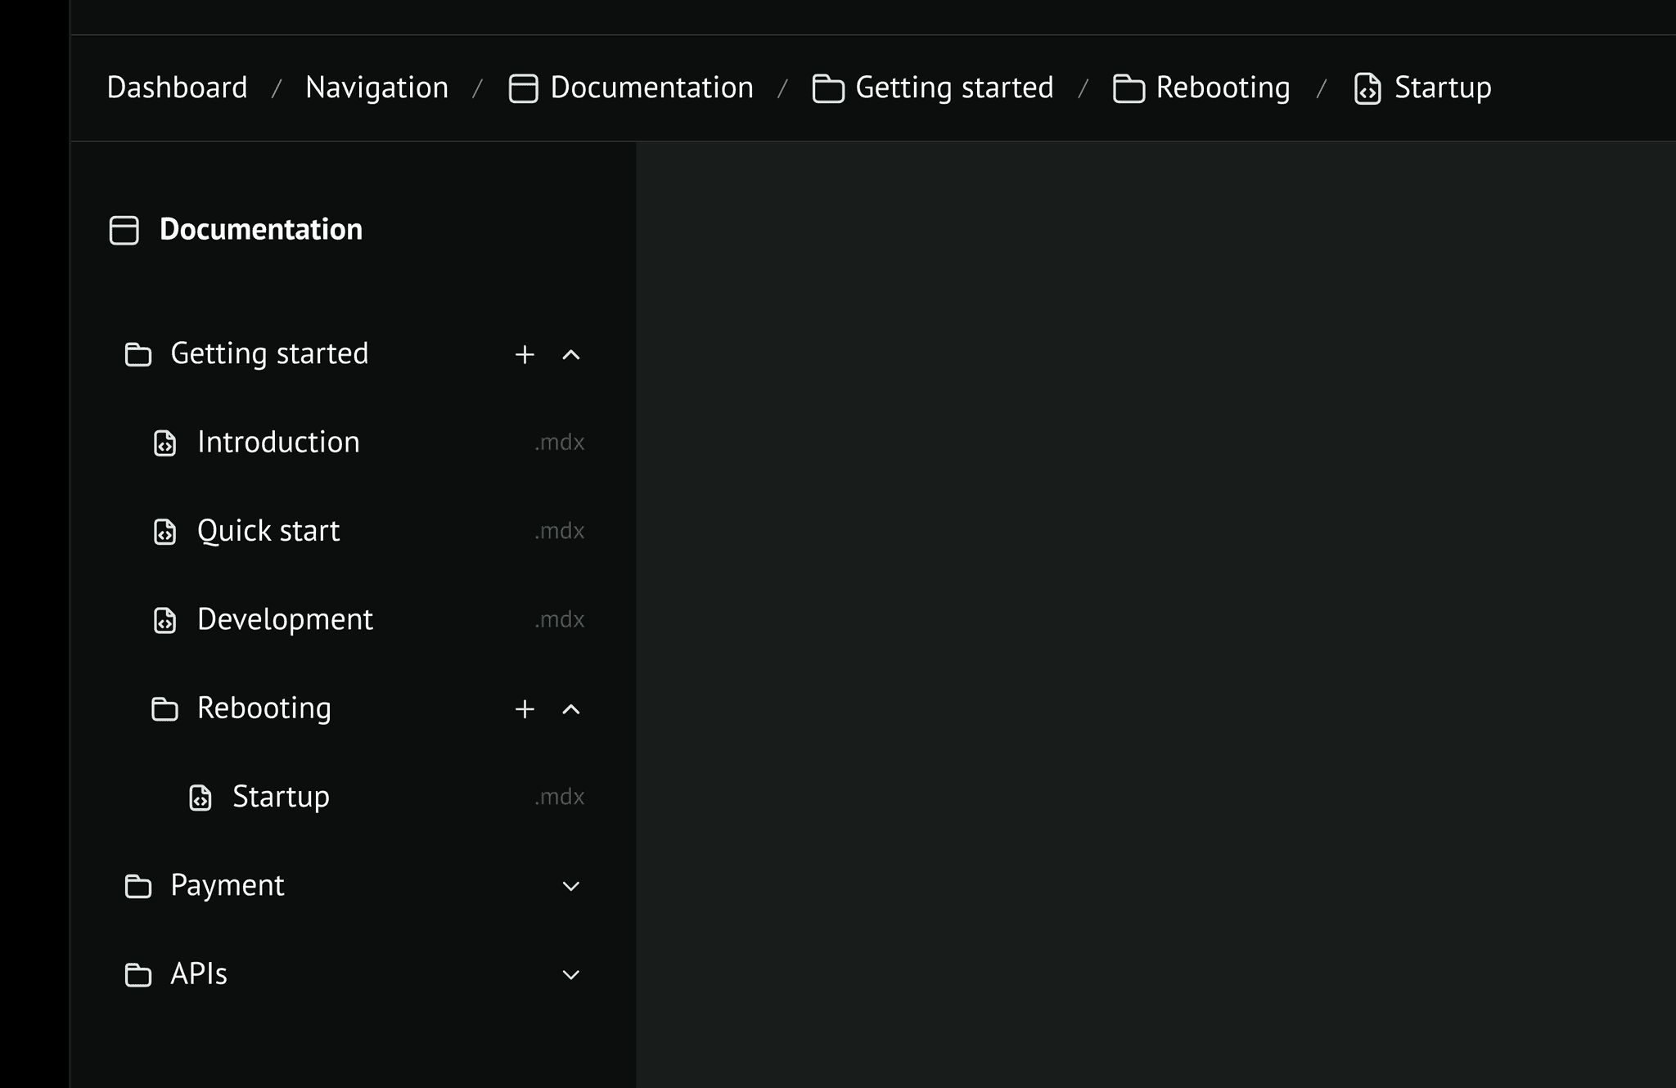Collapse the Getting started folder chevron

571,354
